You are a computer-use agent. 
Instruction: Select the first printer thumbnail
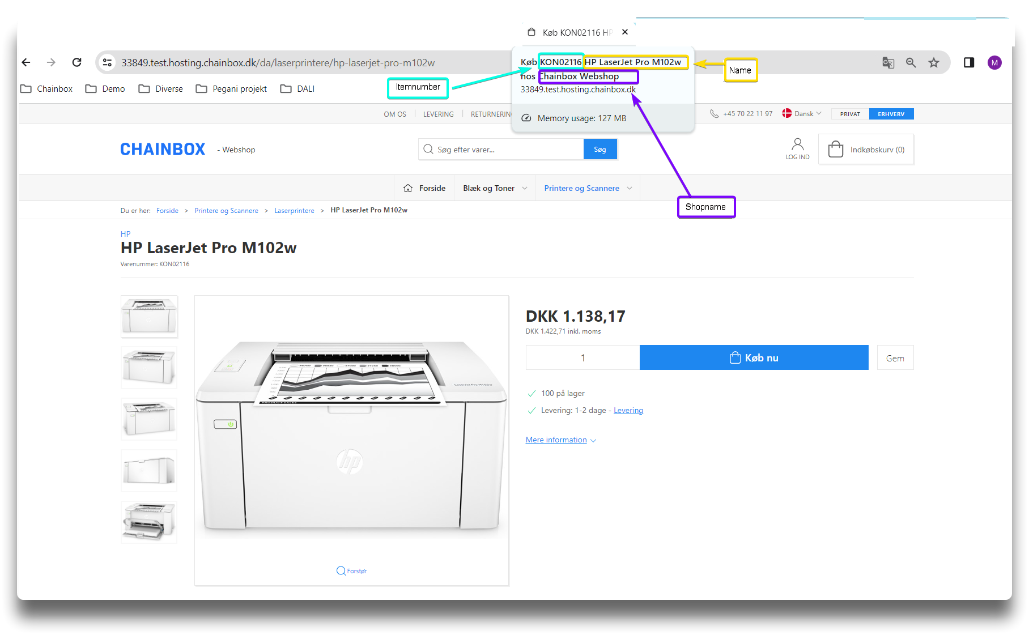point(149,317)
